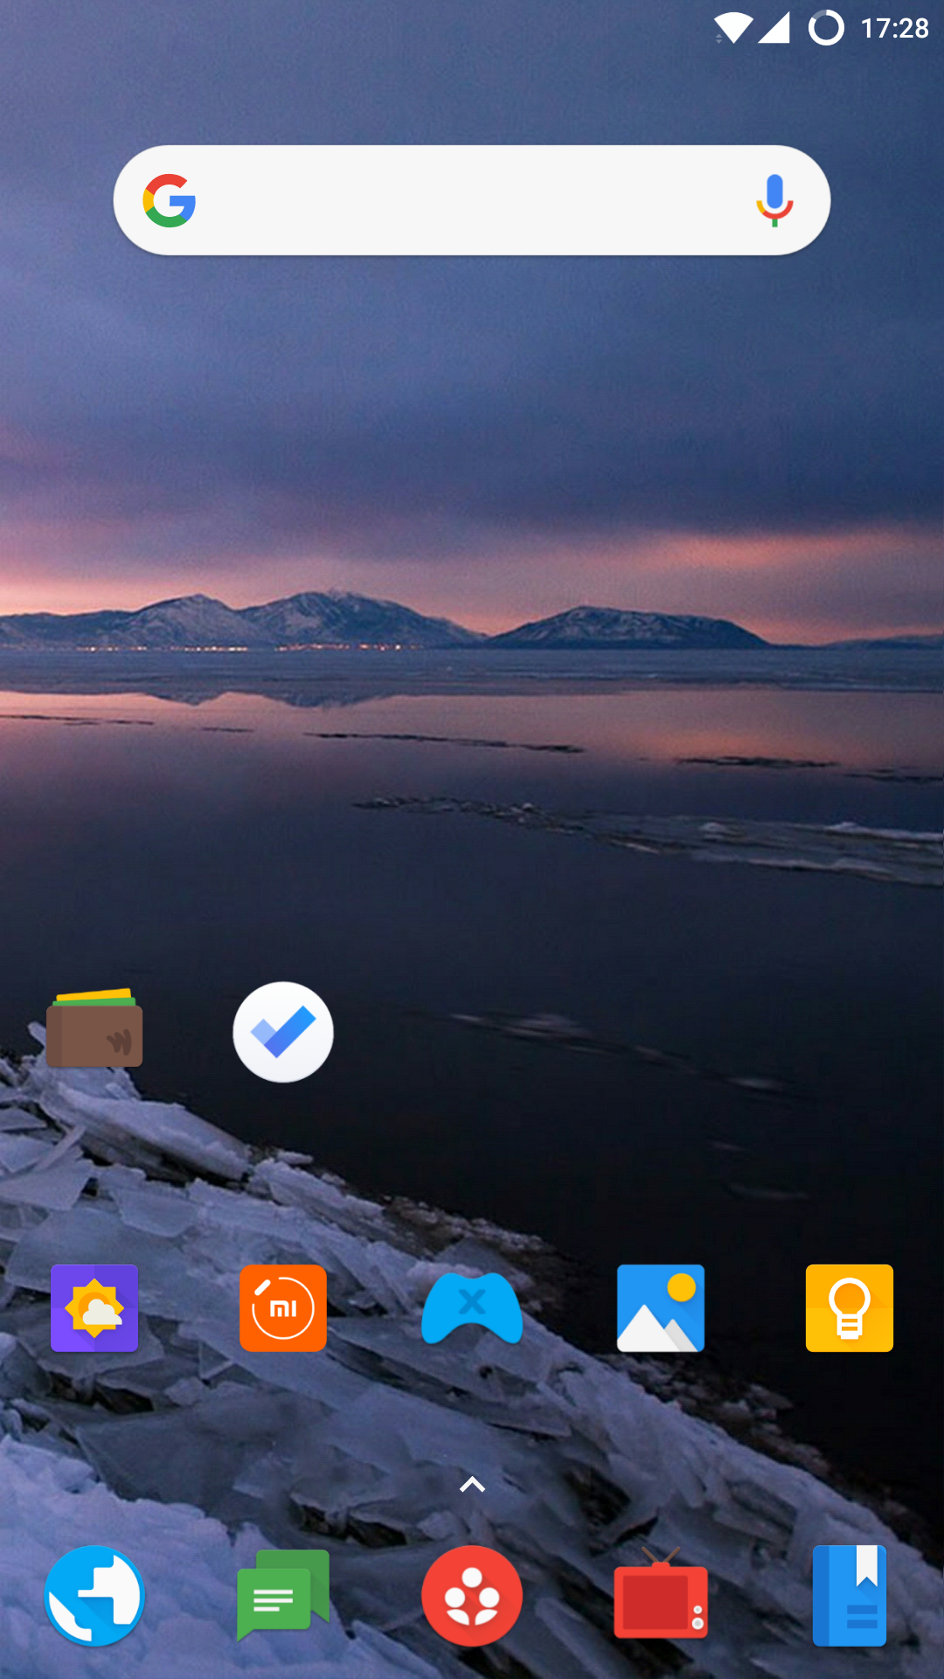Open the blue bookmark book app
This screenshot has height=1679, width=944.
pos(850,1596)
